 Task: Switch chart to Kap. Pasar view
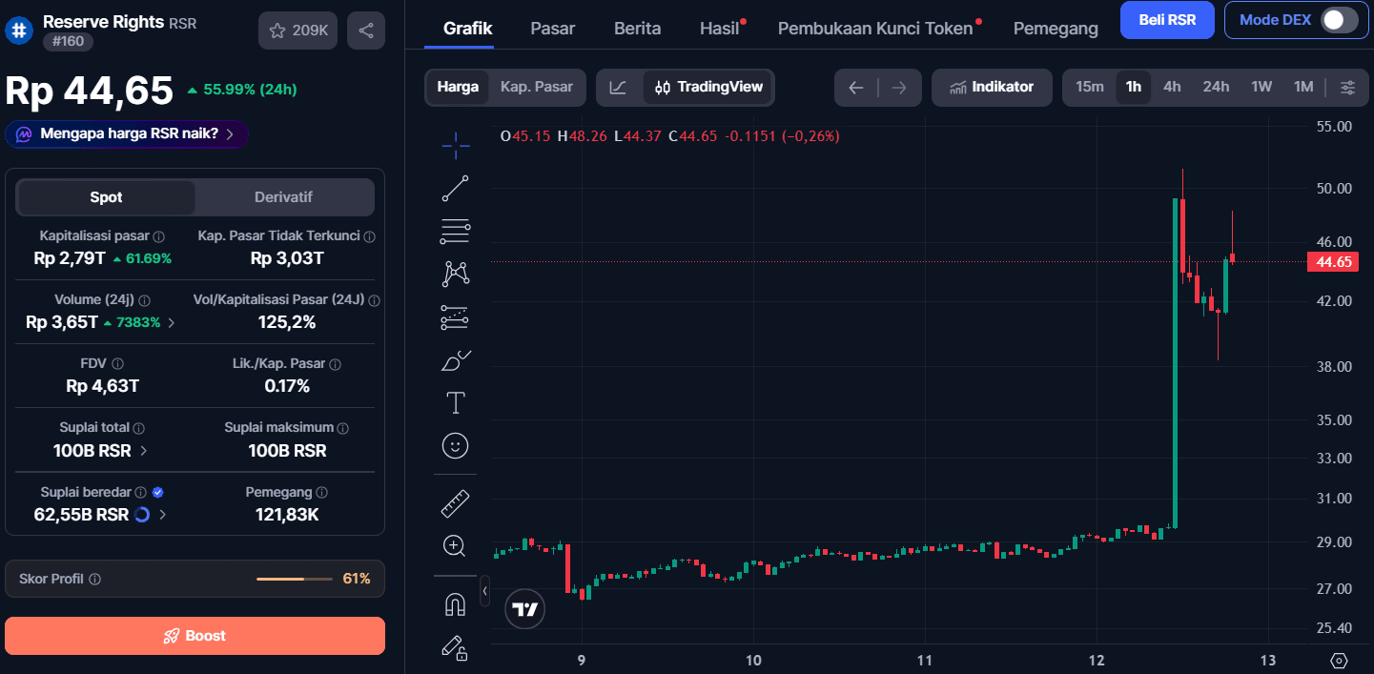coord(537,87)
